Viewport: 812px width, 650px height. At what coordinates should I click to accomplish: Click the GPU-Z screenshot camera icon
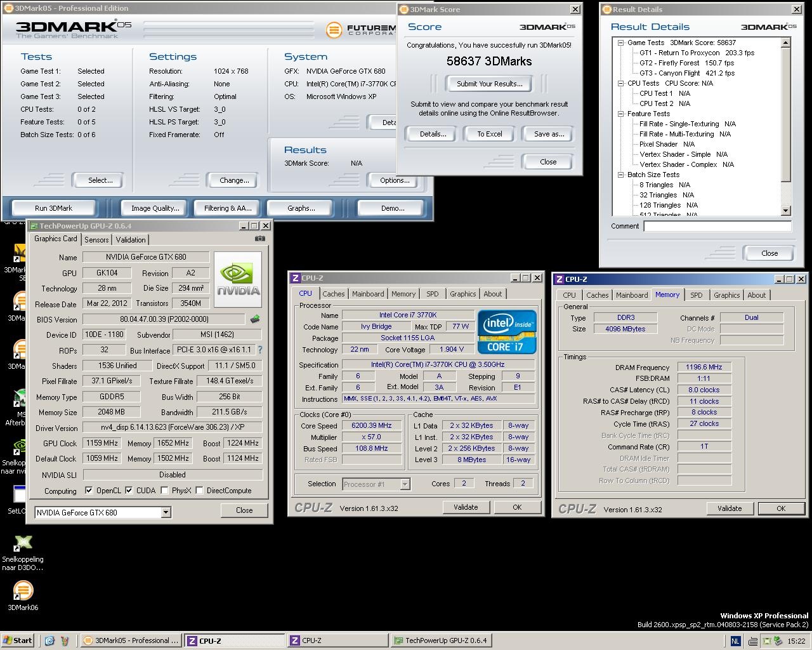coord(260,239)
